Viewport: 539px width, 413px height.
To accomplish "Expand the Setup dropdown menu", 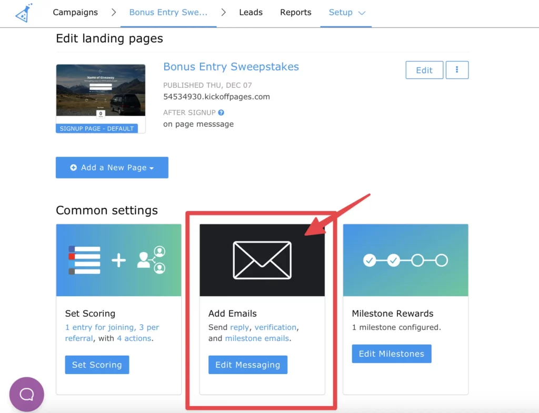I will click(346, 13).
